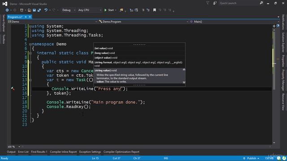This screenshot has width=287, height=161.
Task: Click the Uncomment Selection icon
Action: [136, 10]
